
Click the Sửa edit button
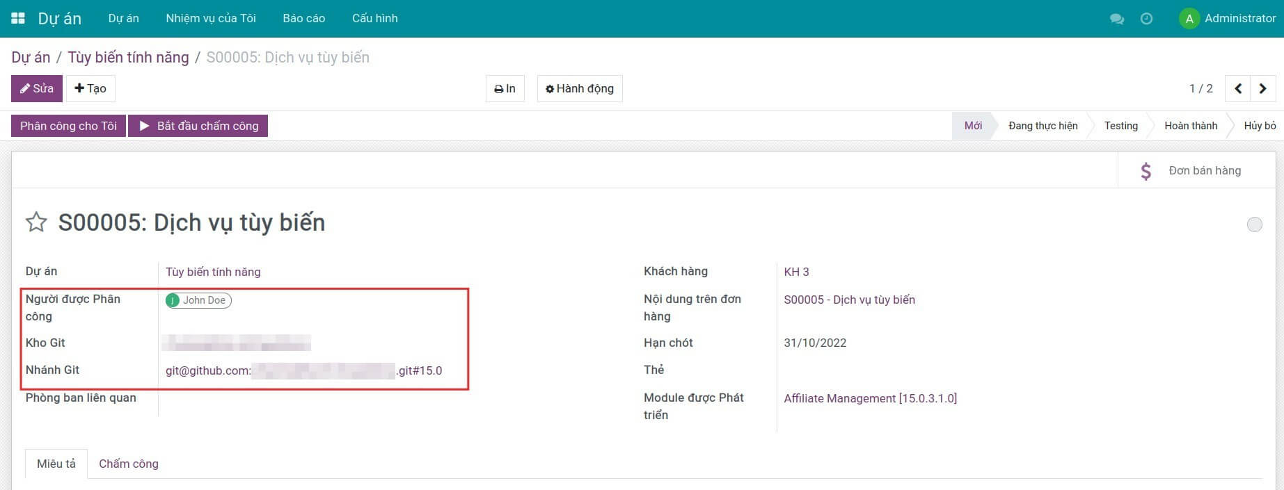tap(37, 88)
